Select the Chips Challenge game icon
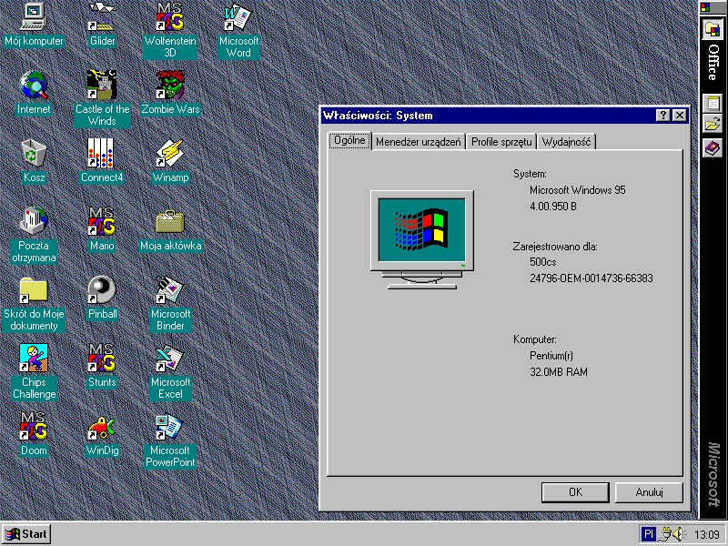This screenshot has height=546, width=728. 34,359
